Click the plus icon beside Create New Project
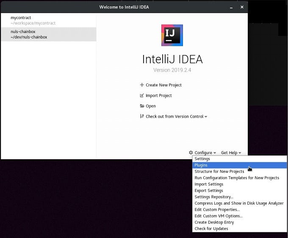This screenshot has height=238, width=288. (142, 85)
